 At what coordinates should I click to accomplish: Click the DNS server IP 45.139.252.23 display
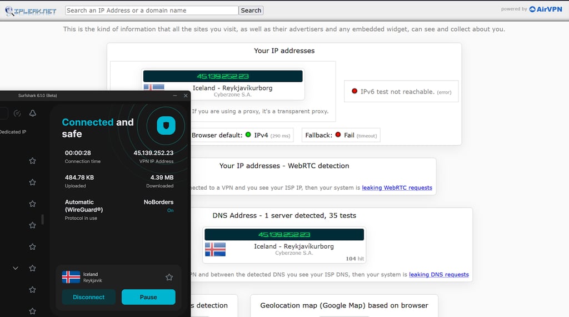[284, 235]
